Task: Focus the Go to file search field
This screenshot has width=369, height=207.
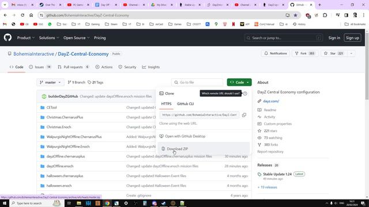Action: (x=197, y=82)
